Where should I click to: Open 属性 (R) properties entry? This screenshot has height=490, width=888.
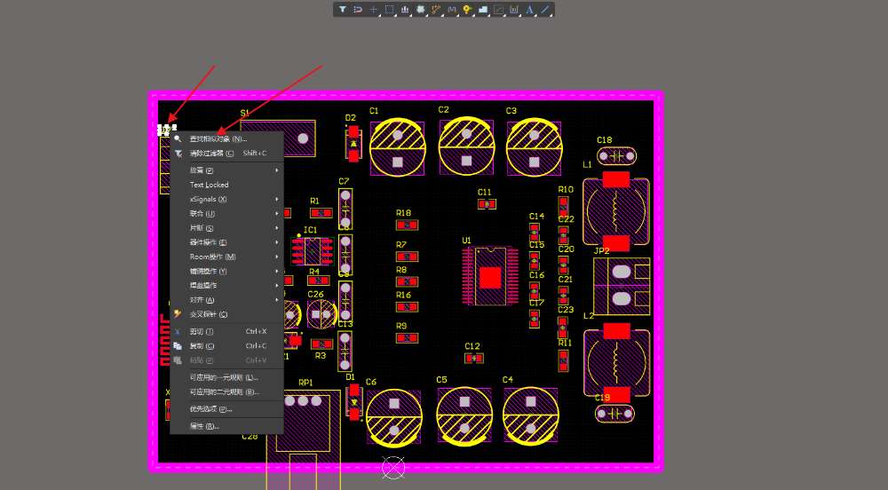click(226, 426)
